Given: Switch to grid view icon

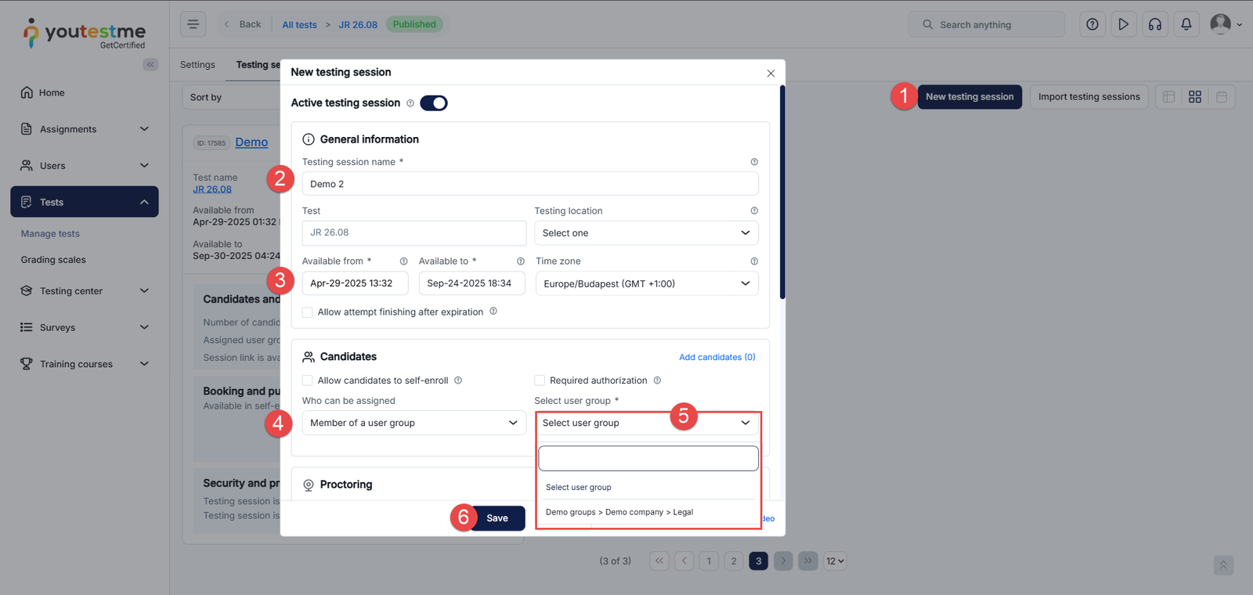Looking at the screenshot, I should point(1195,97).
